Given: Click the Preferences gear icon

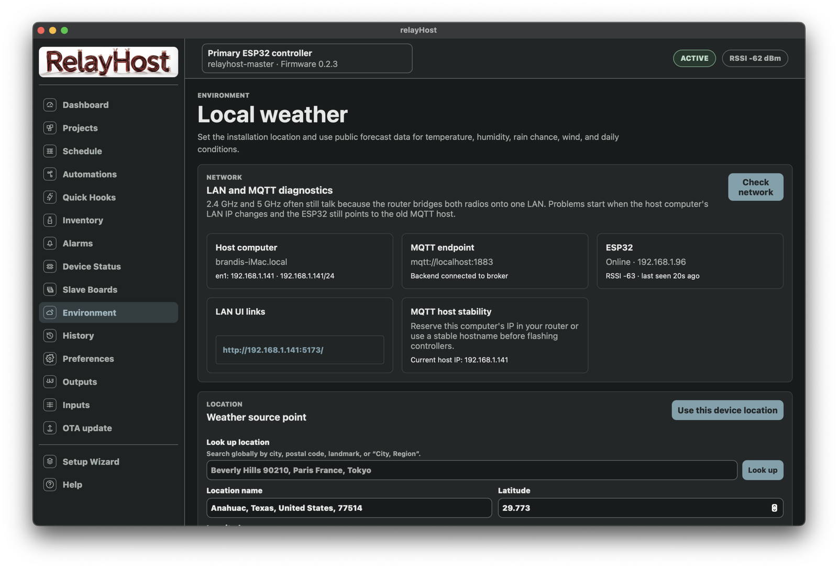Looking at the screenshot, I should [x=50, y=358].
